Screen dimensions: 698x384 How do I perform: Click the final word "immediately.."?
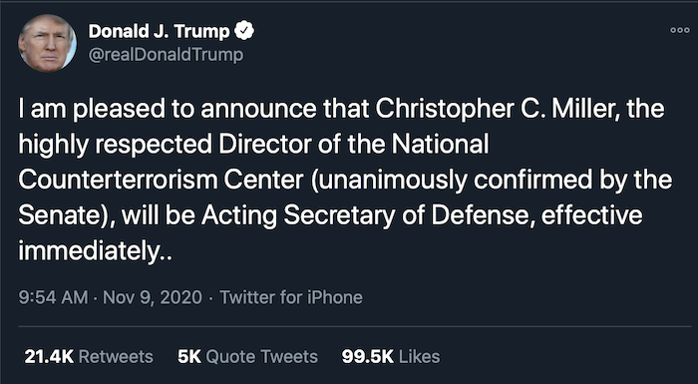coord(96,251)
